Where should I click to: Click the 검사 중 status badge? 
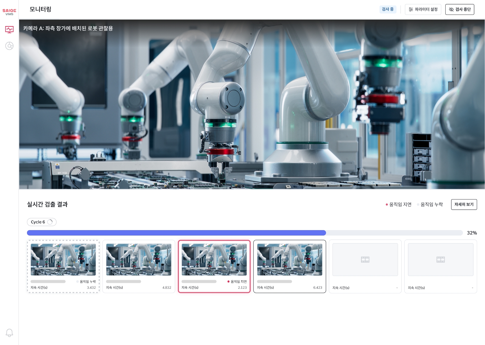(388, 9)
